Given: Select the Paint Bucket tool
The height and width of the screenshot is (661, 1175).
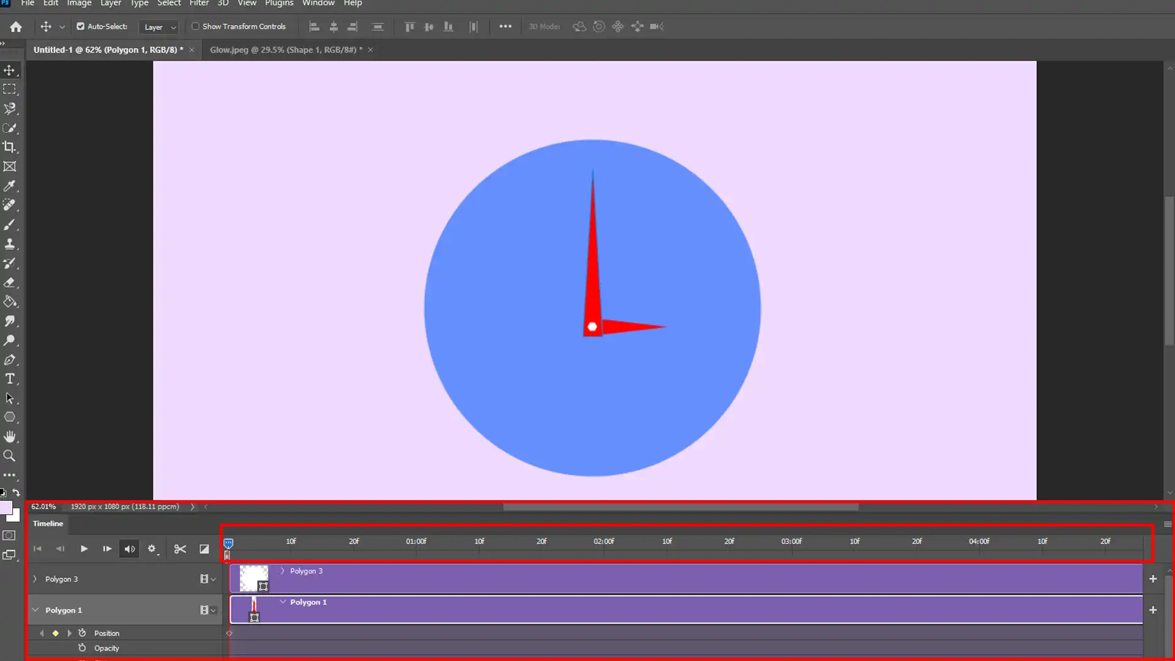Looking at the screenshot, I should click(10, 302).
